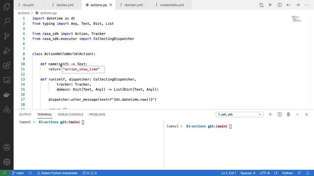This screenshot has height=176, width=314.
Task: Create a new terminal with plus icon
Action: (270, 114)
